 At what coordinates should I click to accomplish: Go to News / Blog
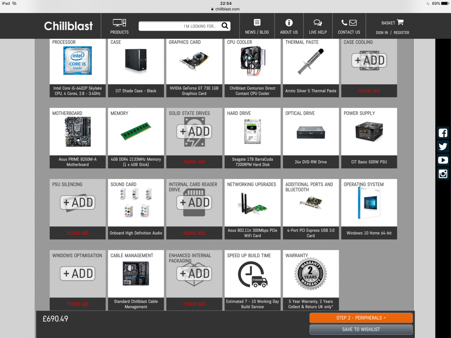[257, 26]
